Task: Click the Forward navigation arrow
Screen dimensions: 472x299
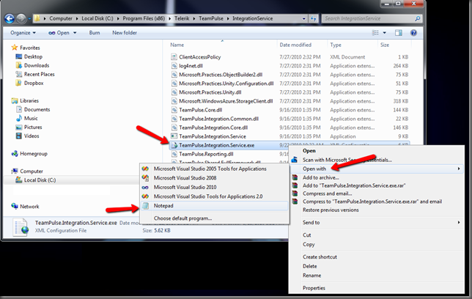Action: (x=21, y=18)
